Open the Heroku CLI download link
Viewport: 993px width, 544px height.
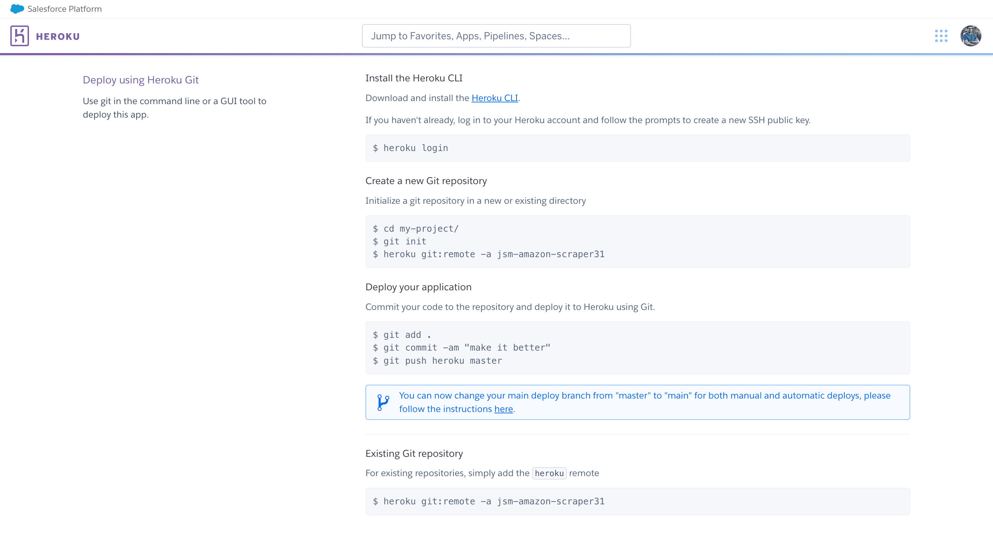[x=494, y=98]
